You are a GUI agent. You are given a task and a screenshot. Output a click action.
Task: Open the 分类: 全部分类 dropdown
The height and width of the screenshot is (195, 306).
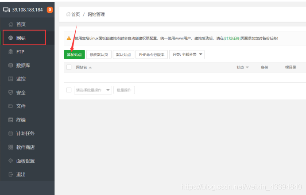(x=187, y=54)
